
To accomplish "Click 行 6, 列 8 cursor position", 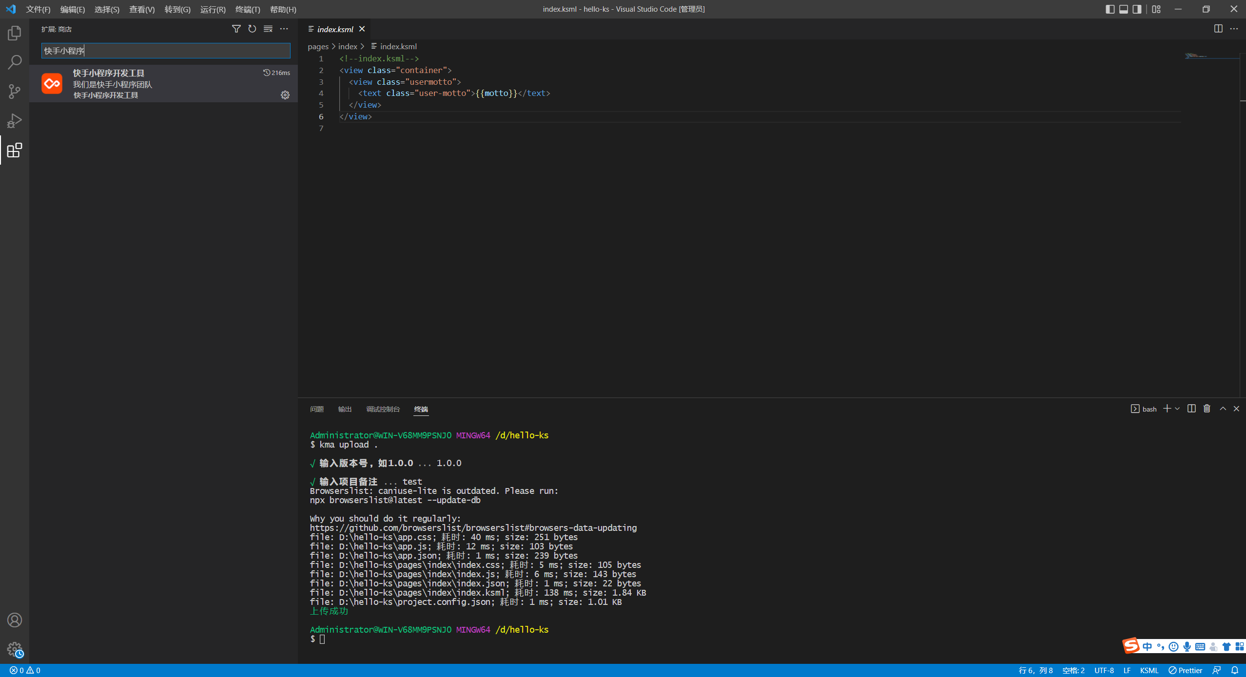I will click(1035, 671).
